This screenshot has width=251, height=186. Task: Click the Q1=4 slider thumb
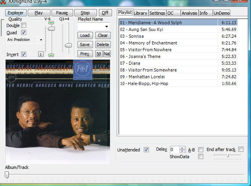(x=68, y=45)
